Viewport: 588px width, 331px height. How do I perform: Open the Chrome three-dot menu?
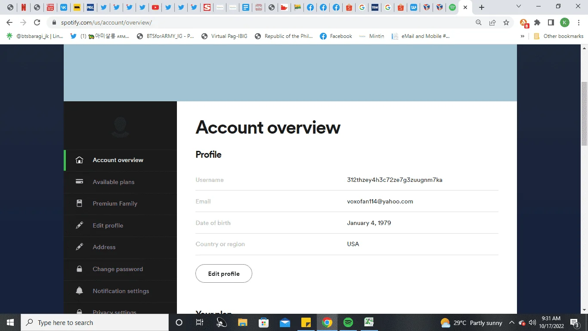578,22
